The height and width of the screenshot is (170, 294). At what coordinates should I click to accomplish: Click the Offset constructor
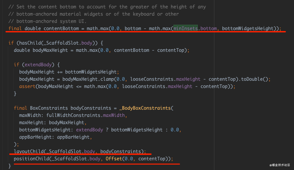114,159
